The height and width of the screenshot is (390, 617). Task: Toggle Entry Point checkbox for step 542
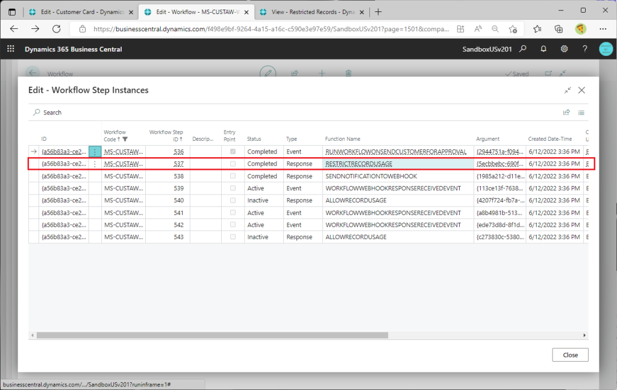coord(233,224)
